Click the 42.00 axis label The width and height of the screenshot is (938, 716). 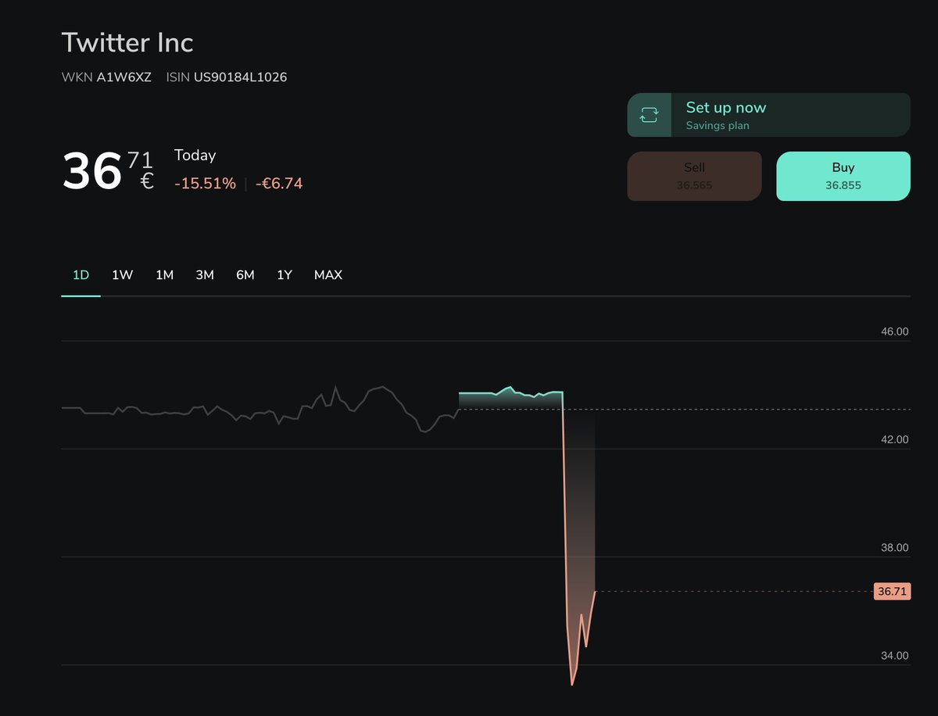pos(894,439)
